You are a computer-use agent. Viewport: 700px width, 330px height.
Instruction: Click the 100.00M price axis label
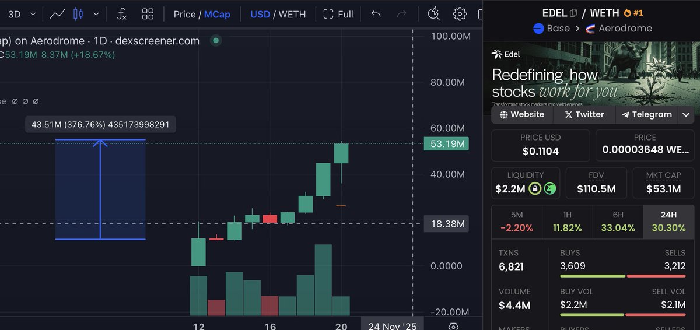coord(449,36)
